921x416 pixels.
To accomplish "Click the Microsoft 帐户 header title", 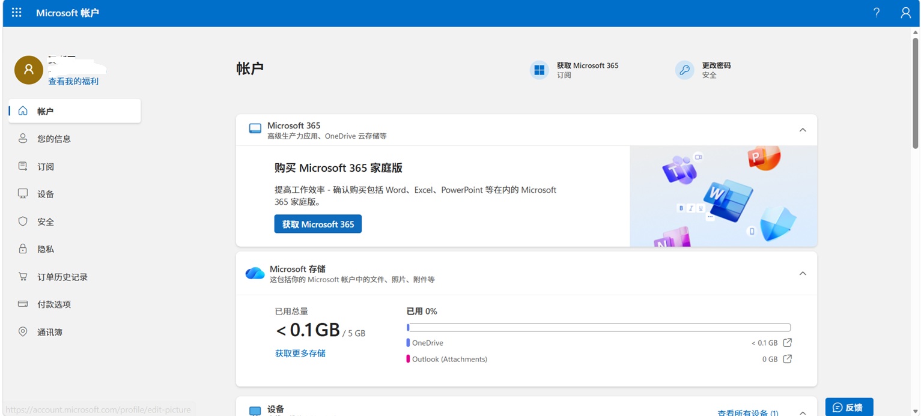I will pyautogui.click(x=67, y=13).
